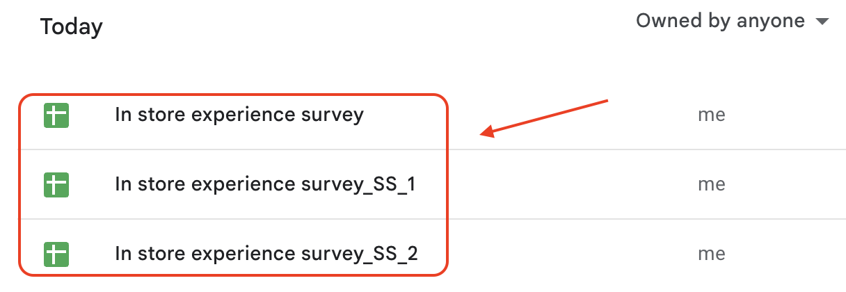Click the triangle arrow beside Owned by anyone

tap(822, 22)
